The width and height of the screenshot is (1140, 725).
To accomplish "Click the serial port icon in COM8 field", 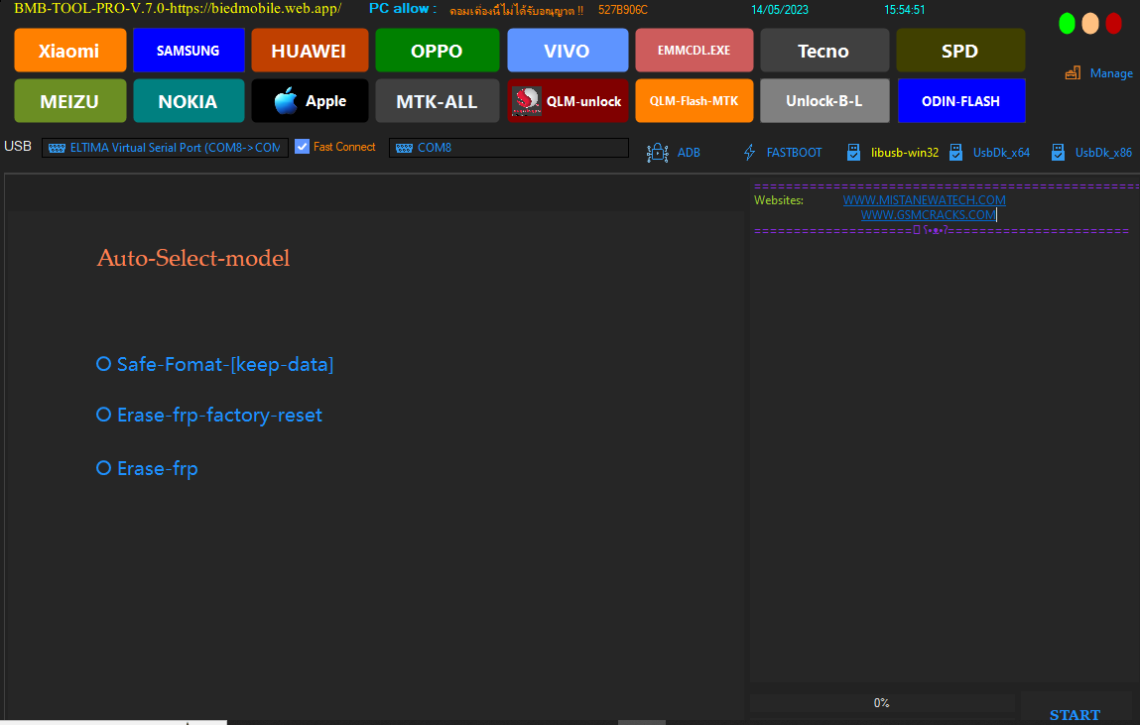I will coord(404,148).
